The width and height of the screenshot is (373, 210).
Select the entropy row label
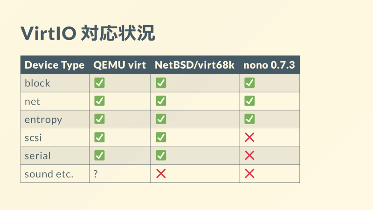point(43,120)
